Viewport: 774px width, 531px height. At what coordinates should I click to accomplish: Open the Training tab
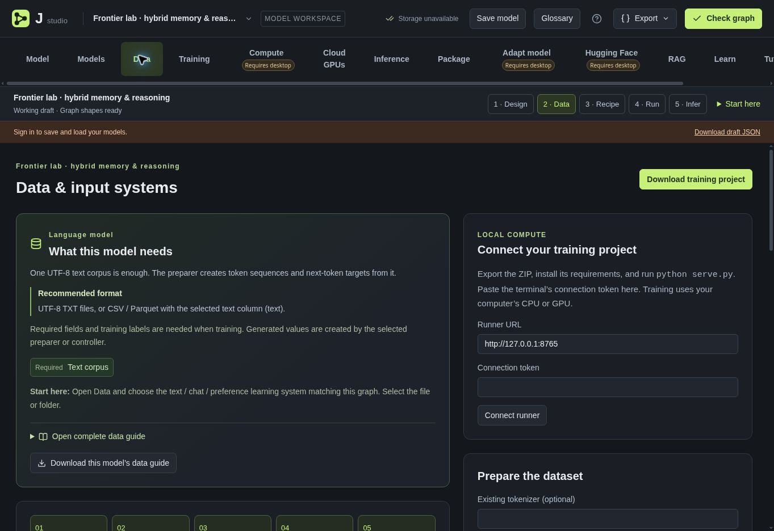194,59
